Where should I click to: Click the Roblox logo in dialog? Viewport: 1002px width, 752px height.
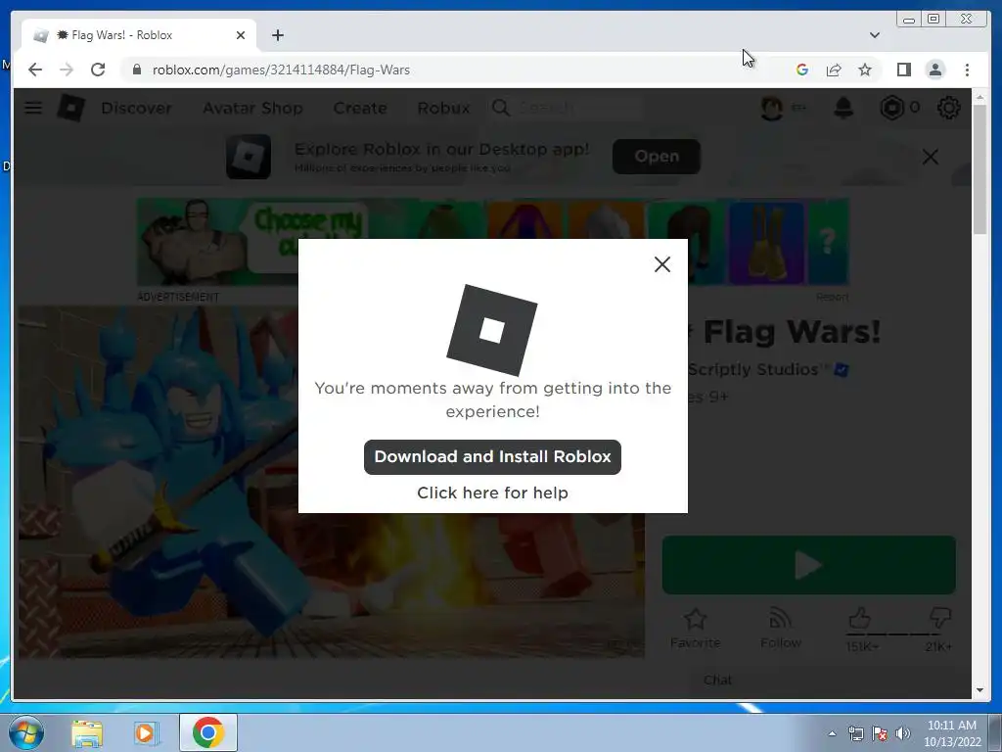pyautogui.click(x=491, y=330)
